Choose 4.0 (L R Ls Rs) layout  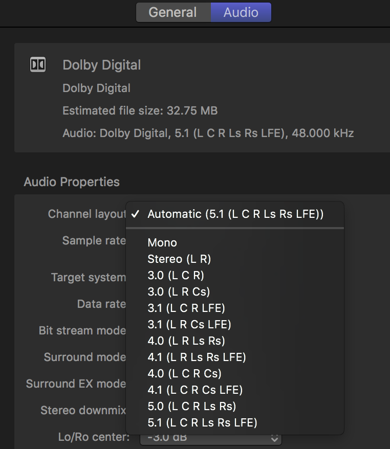pyautogui.click(x=186, y=341)
